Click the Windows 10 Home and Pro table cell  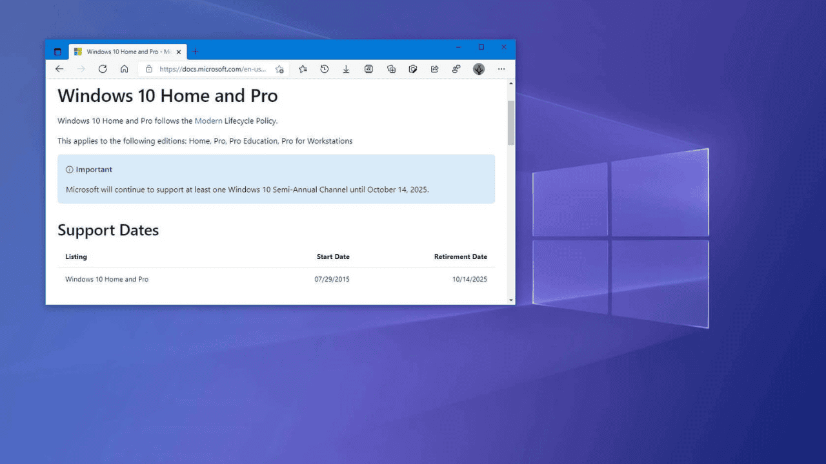click(x=107, y=279)
